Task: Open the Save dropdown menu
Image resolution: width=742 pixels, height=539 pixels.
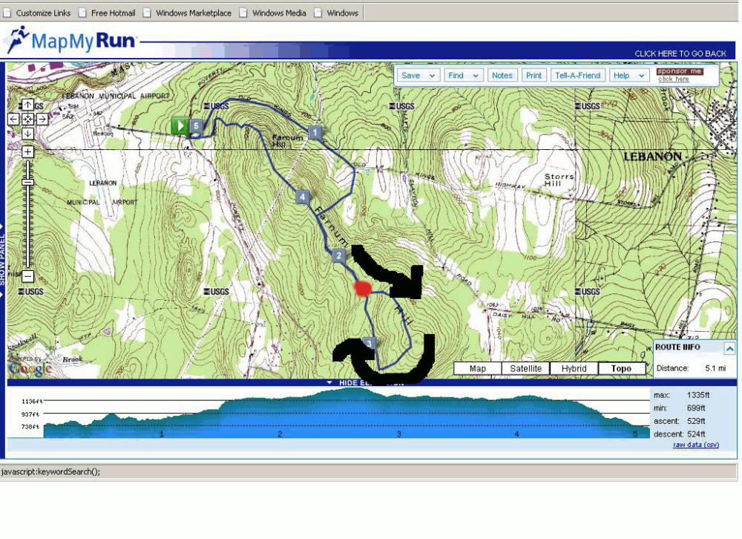Action: (x=418, y=75)
